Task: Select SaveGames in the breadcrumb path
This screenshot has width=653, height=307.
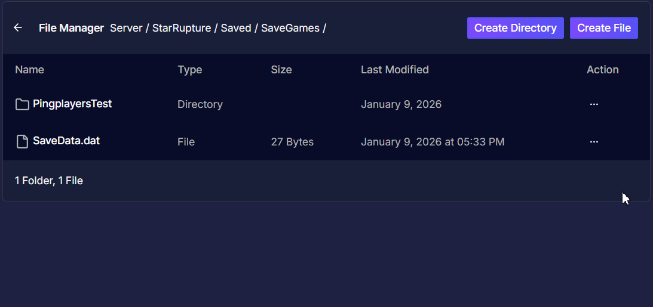Action: pos(290,28)
